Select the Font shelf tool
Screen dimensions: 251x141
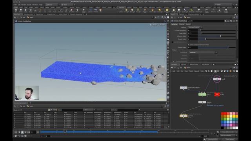pyautogui.click(x=77, y=11)
